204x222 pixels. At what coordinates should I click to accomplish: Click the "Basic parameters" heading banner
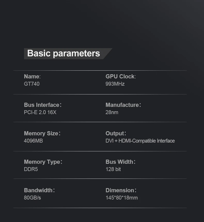tap(64, 54)
